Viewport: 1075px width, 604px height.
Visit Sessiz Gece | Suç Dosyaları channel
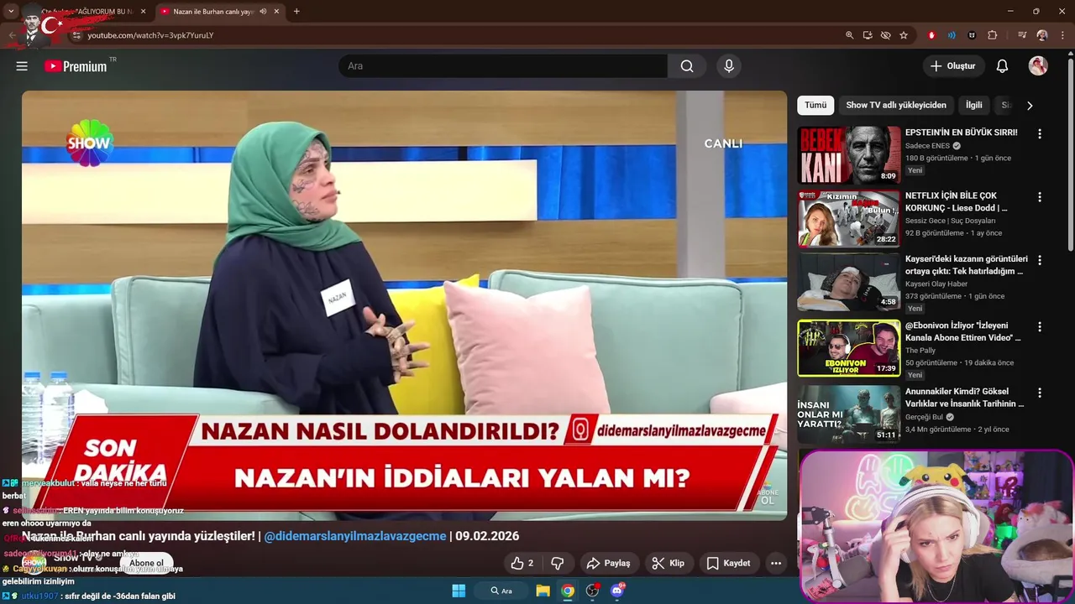(950, 221)
